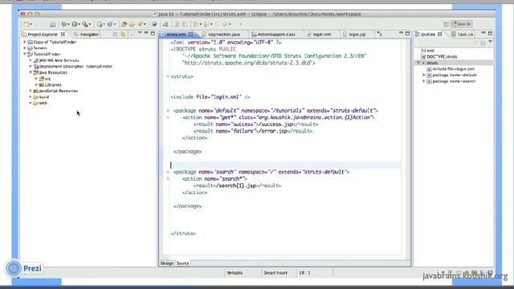Click the New Web Service toolbar icon
Image resolution: width=514 pixels, height=289 pixels.
110,24
